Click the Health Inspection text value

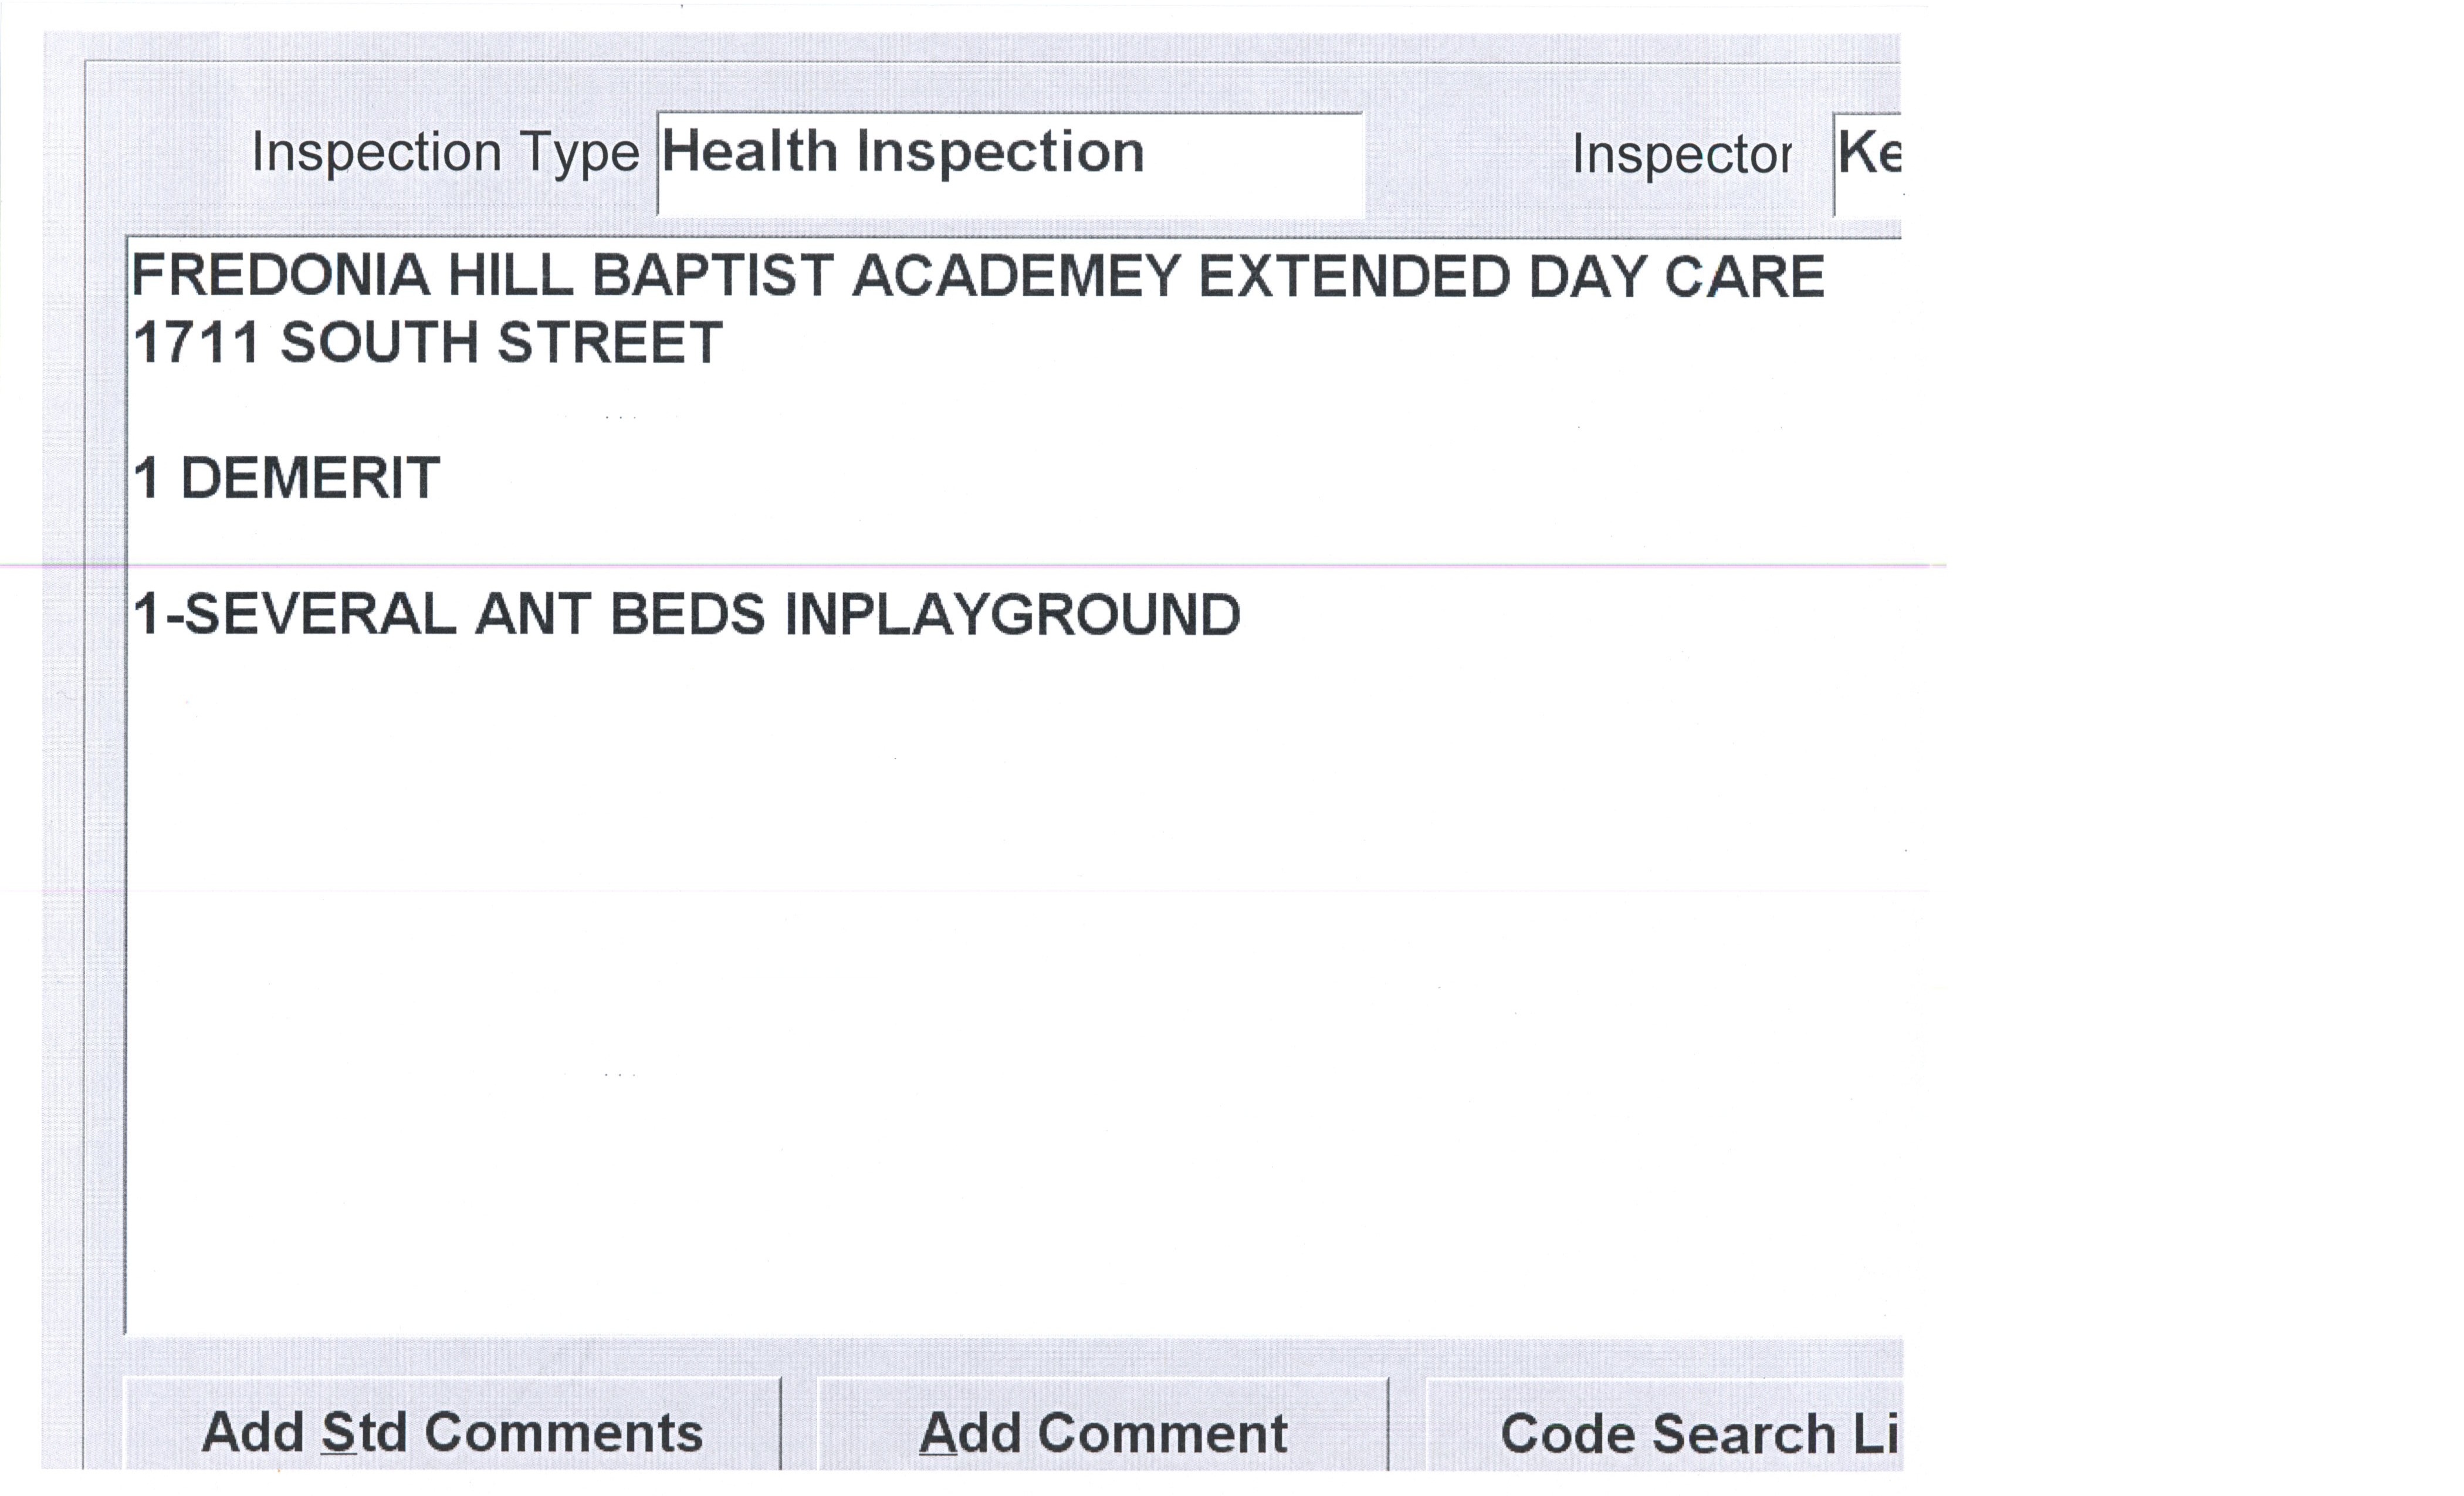(x=902, y=153)
